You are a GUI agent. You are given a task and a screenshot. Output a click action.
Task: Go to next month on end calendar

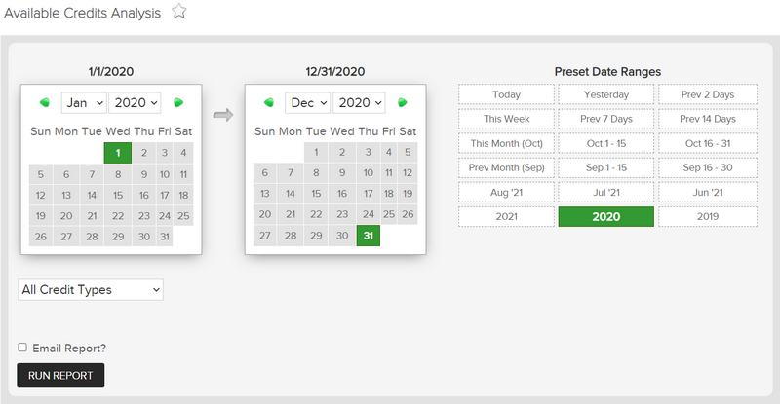[403, 103]
